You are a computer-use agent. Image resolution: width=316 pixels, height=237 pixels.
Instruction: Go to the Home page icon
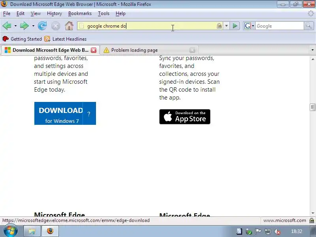[69, 26]
